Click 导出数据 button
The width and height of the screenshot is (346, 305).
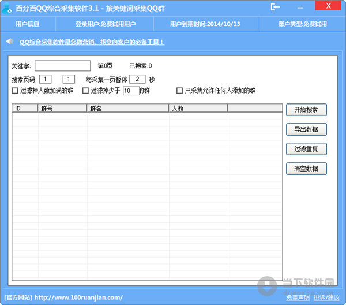coord(306,129)
